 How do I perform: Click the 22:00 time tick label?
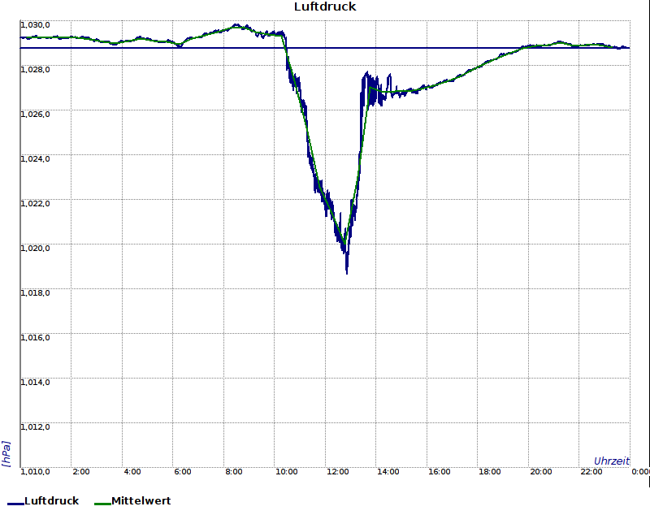pos(591,472)
